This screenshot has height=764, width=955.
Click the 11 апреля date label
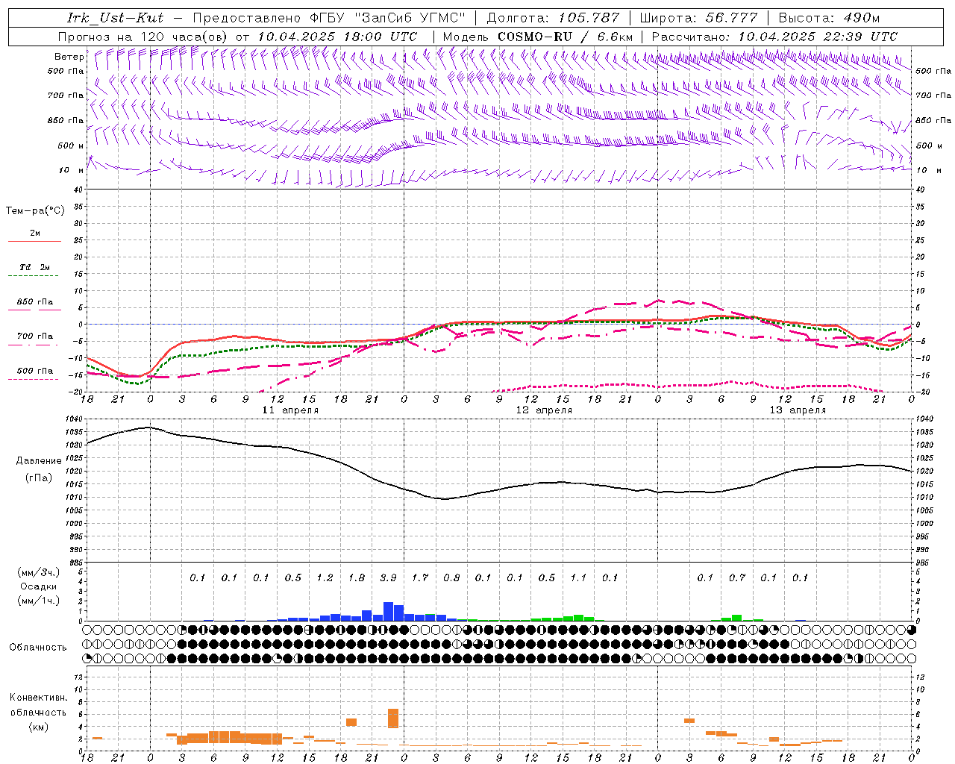coord(290,410)
